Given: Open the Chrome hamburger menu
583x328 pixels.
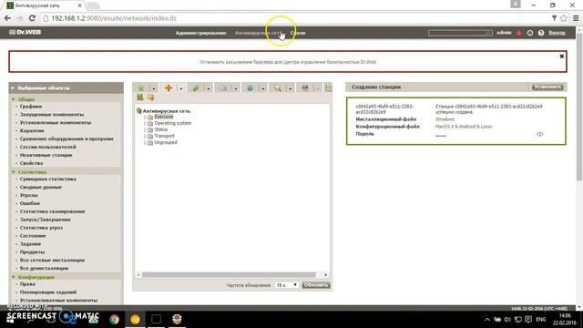Looking at the screenshot, I should point(576,18).
